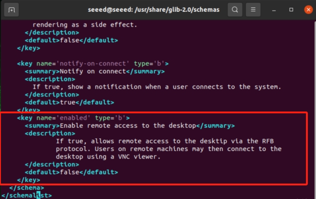316x199 pixels.
Task: Click 'rendering as a side effect.' line
Action: click(x=85, y=25)
